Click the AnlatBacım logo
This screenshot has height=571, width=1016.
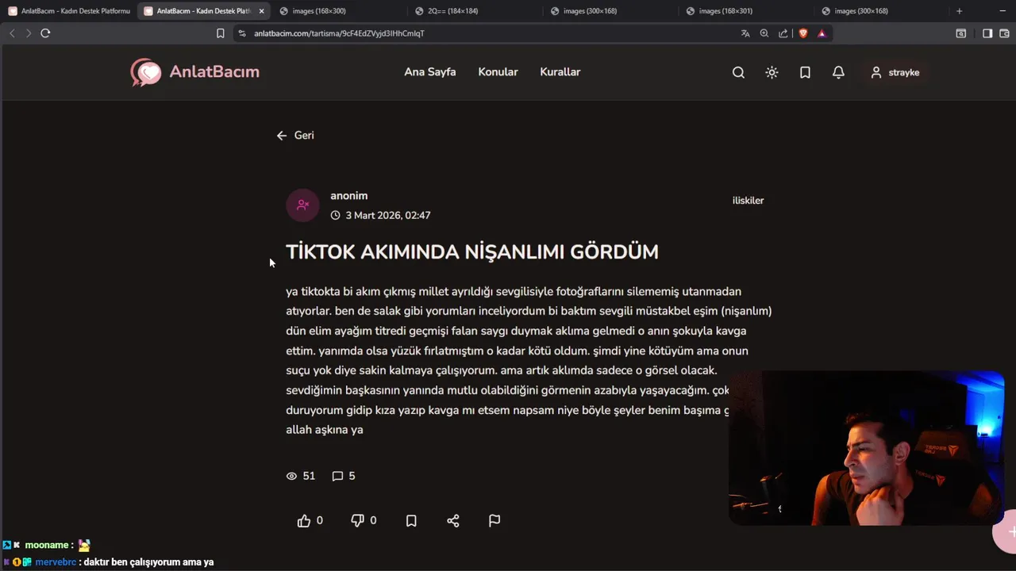[x=194, y=72]
